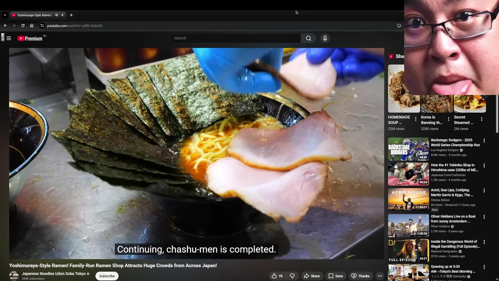
Task: Open options for Korea is Banning short
Action: tap(448, 119)
